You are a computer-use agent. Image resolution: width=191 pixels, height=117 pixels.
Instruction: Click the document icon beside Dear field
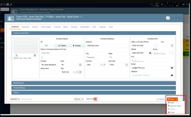coord(80,65)
